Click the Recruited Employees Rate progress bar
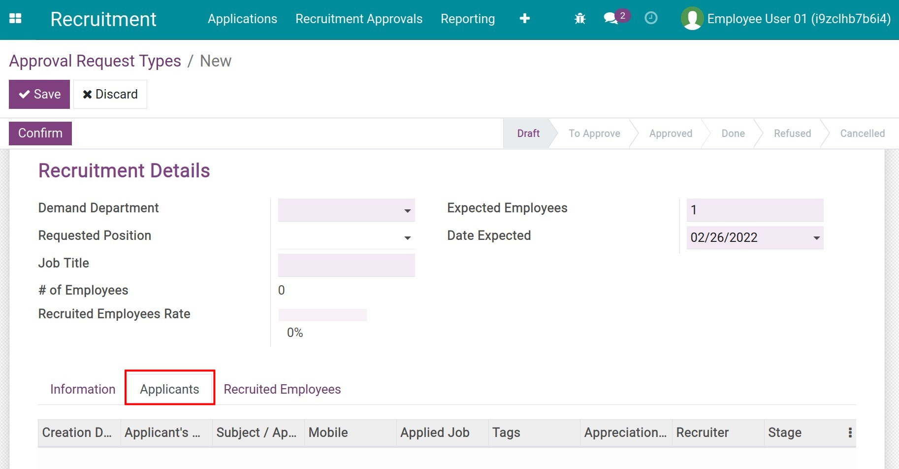Viewport: 899px width, 469px height. point(322,314)
